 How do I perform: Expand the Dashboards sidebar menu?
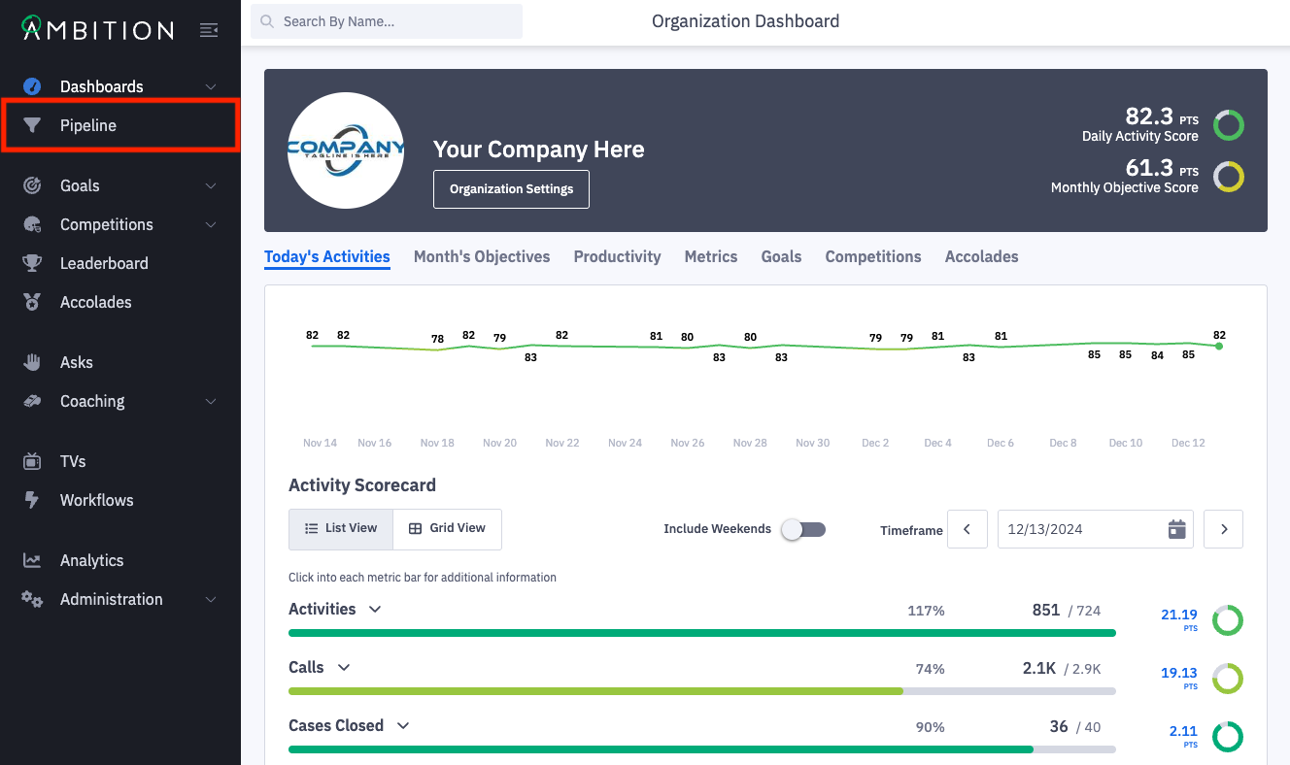(211, 86)
